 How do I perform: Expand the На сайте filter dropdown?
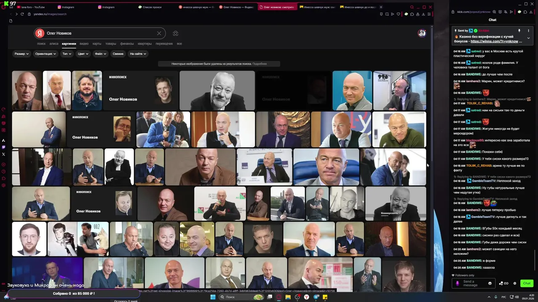tap(138, 54)
